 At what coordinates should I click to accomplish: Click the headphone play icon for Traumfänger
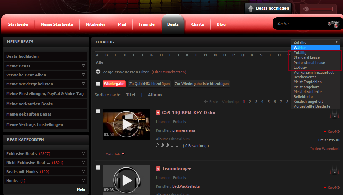334,171
